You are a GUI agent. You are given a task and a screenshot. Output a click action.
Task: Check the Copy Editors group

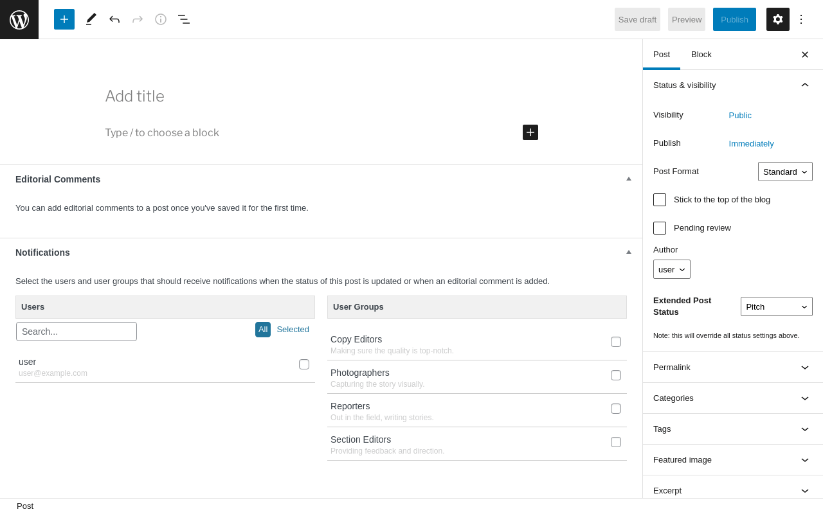(x=616, y=342)
